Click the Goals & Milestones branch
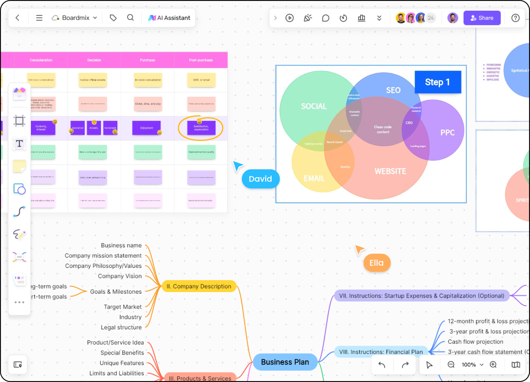Image resolution: width=530 pixels, height=382 pixels. tap(116, 292)
